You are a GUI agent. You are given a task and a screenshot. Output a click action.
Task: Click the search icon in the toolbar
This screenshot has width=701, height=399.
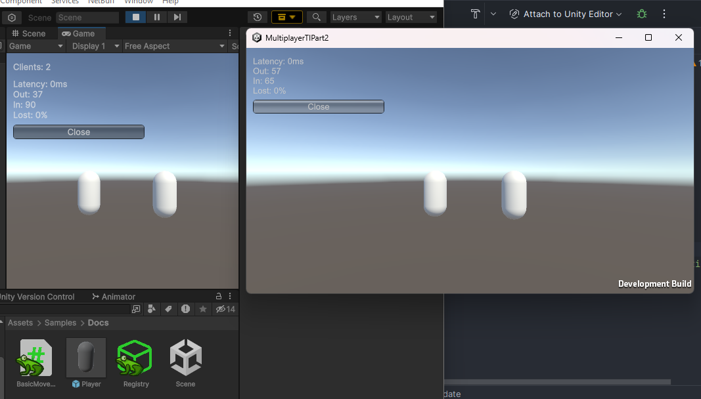[317, 17]
